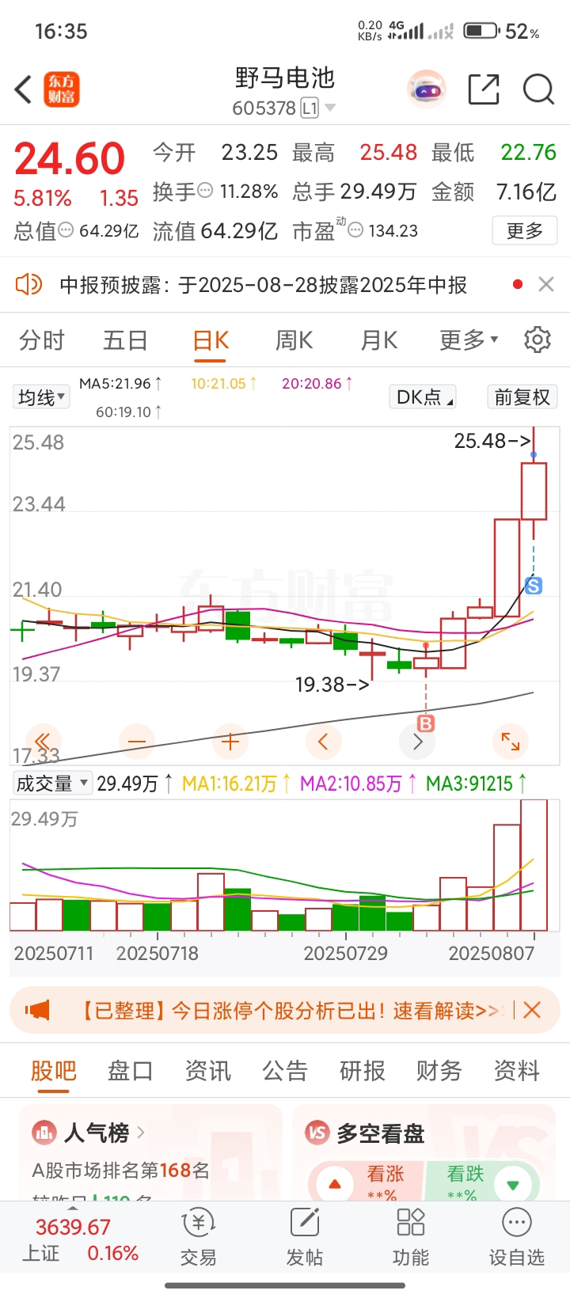Switch to 财务 tab
This screenshot has height=1298, width=570.
(439, 1070)
